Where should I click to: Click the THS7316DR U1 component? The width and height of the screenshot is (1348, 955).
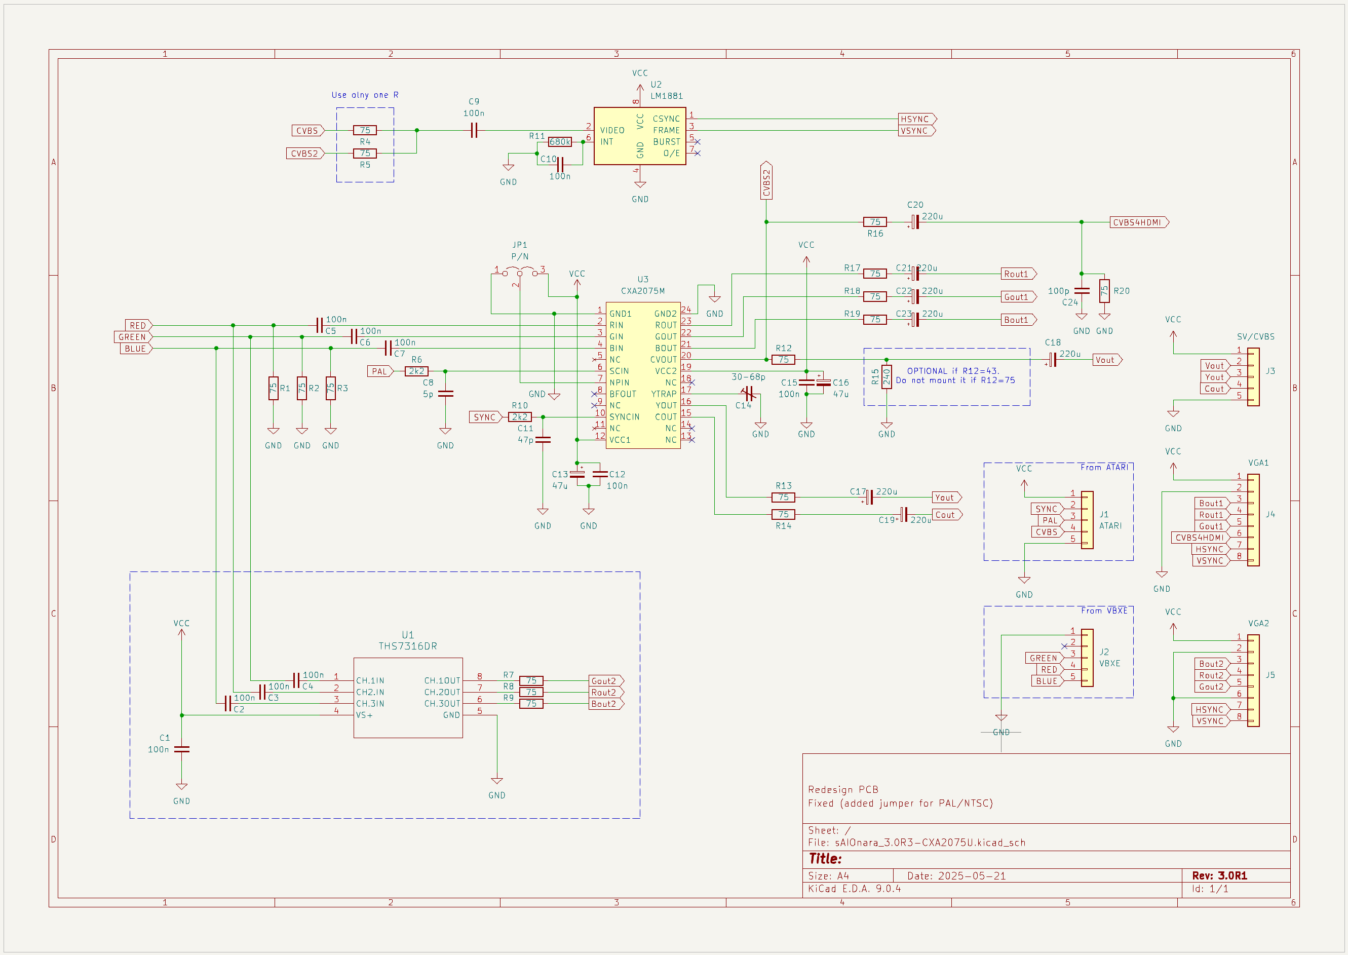pos(408,698)
